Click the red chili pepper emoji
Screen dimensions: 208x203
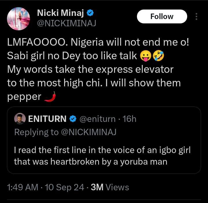pos(50,97)
